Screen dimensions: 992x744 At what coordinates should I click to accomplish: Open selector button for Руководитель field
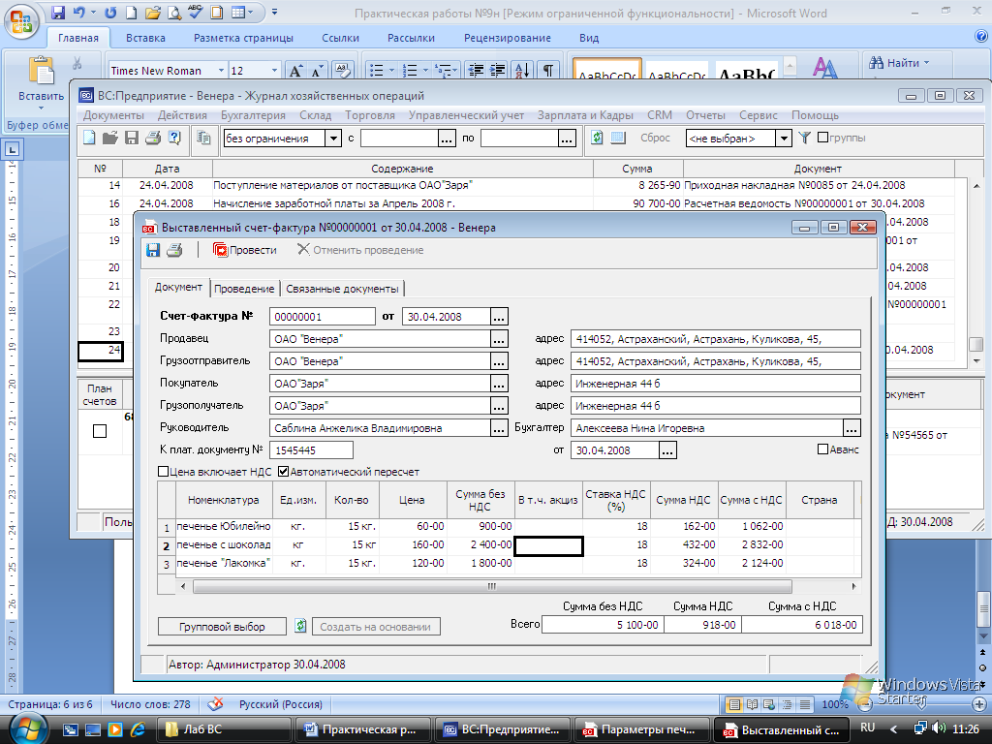499,428
